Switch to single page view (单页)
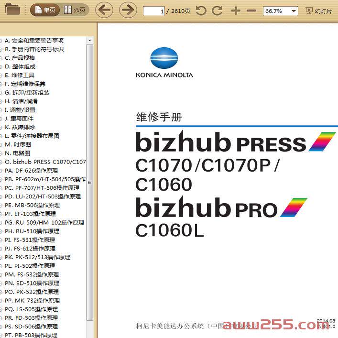The image size is (338, 338). [x=45, y=10]
